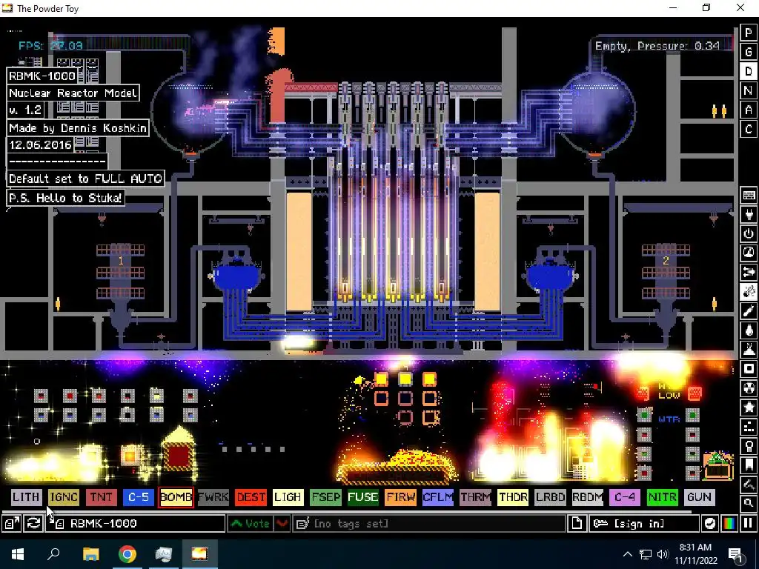The width and height of the screenshot is (759, 569).
Task: Open the Sensors category with the gauge icon
Action: click(x=749, y=253)
